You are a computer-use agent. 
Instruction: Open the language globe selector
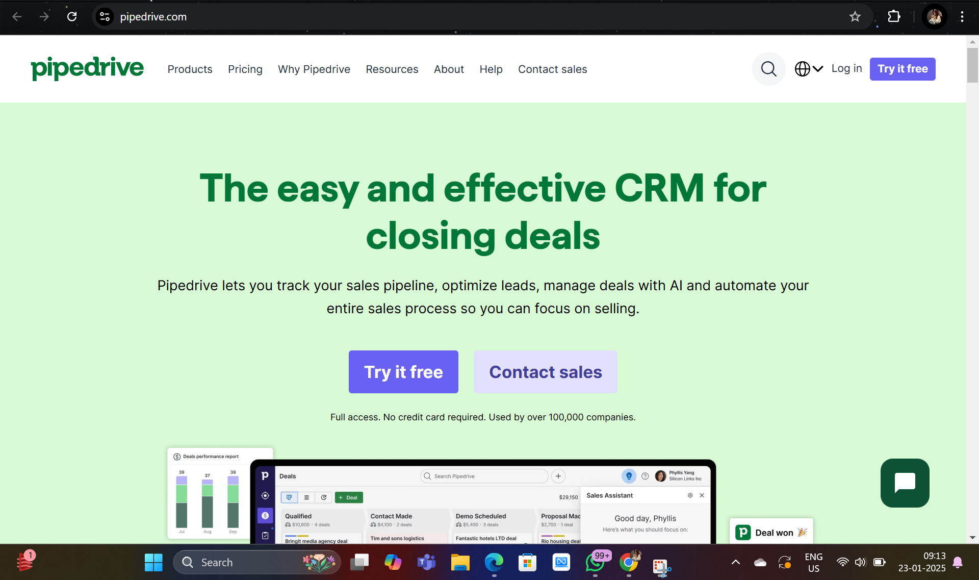coord(809,69)
